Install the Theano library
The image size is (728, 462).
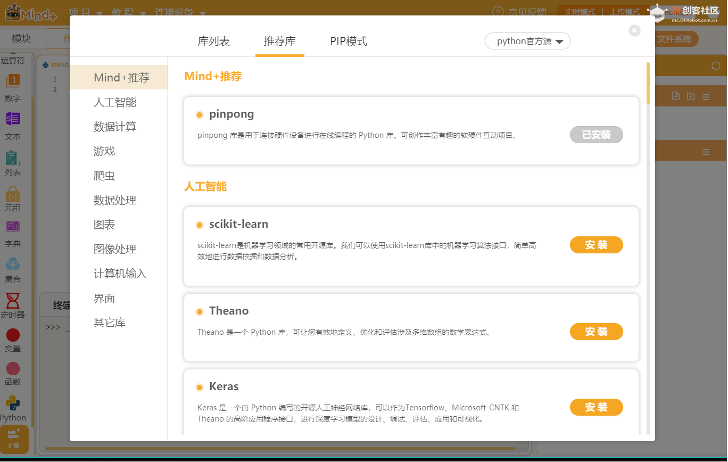click(596, 332)
